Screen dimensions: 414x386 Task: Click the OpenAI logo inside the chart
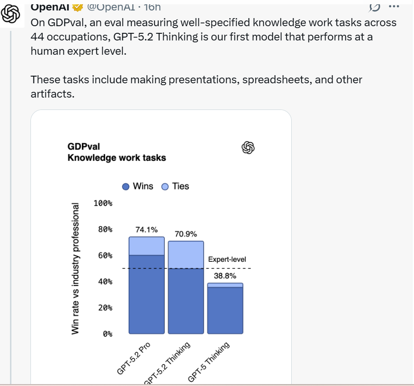[248, 148]
